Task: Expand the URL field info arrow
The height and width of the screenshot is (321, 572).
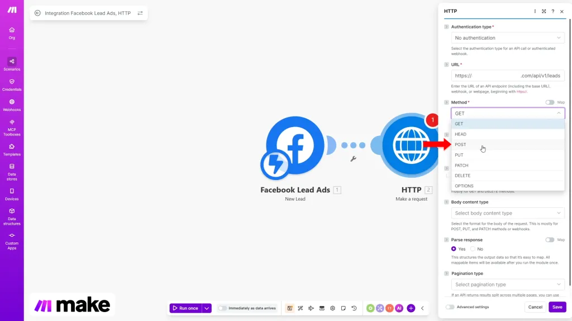Action: (446, 65)
